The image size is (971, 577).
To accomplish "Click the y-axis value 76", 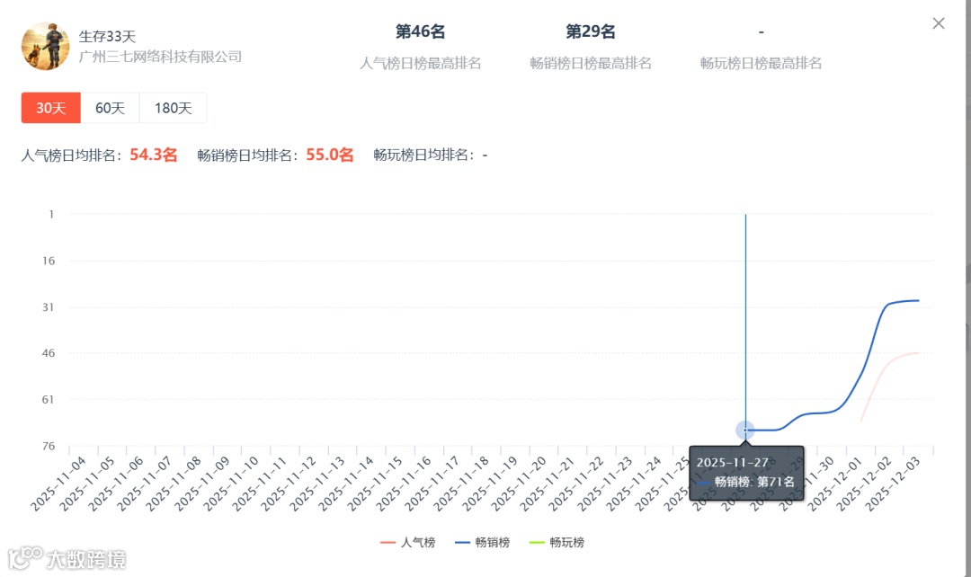I will tap(49, 446).
